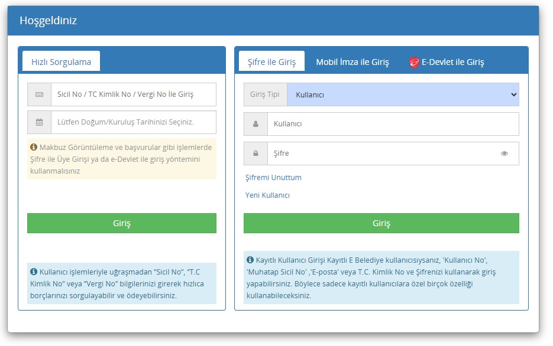553x346 pixels.
Task: Follow the Şifremi Unuttum link
Action: (x=273, y=178)
